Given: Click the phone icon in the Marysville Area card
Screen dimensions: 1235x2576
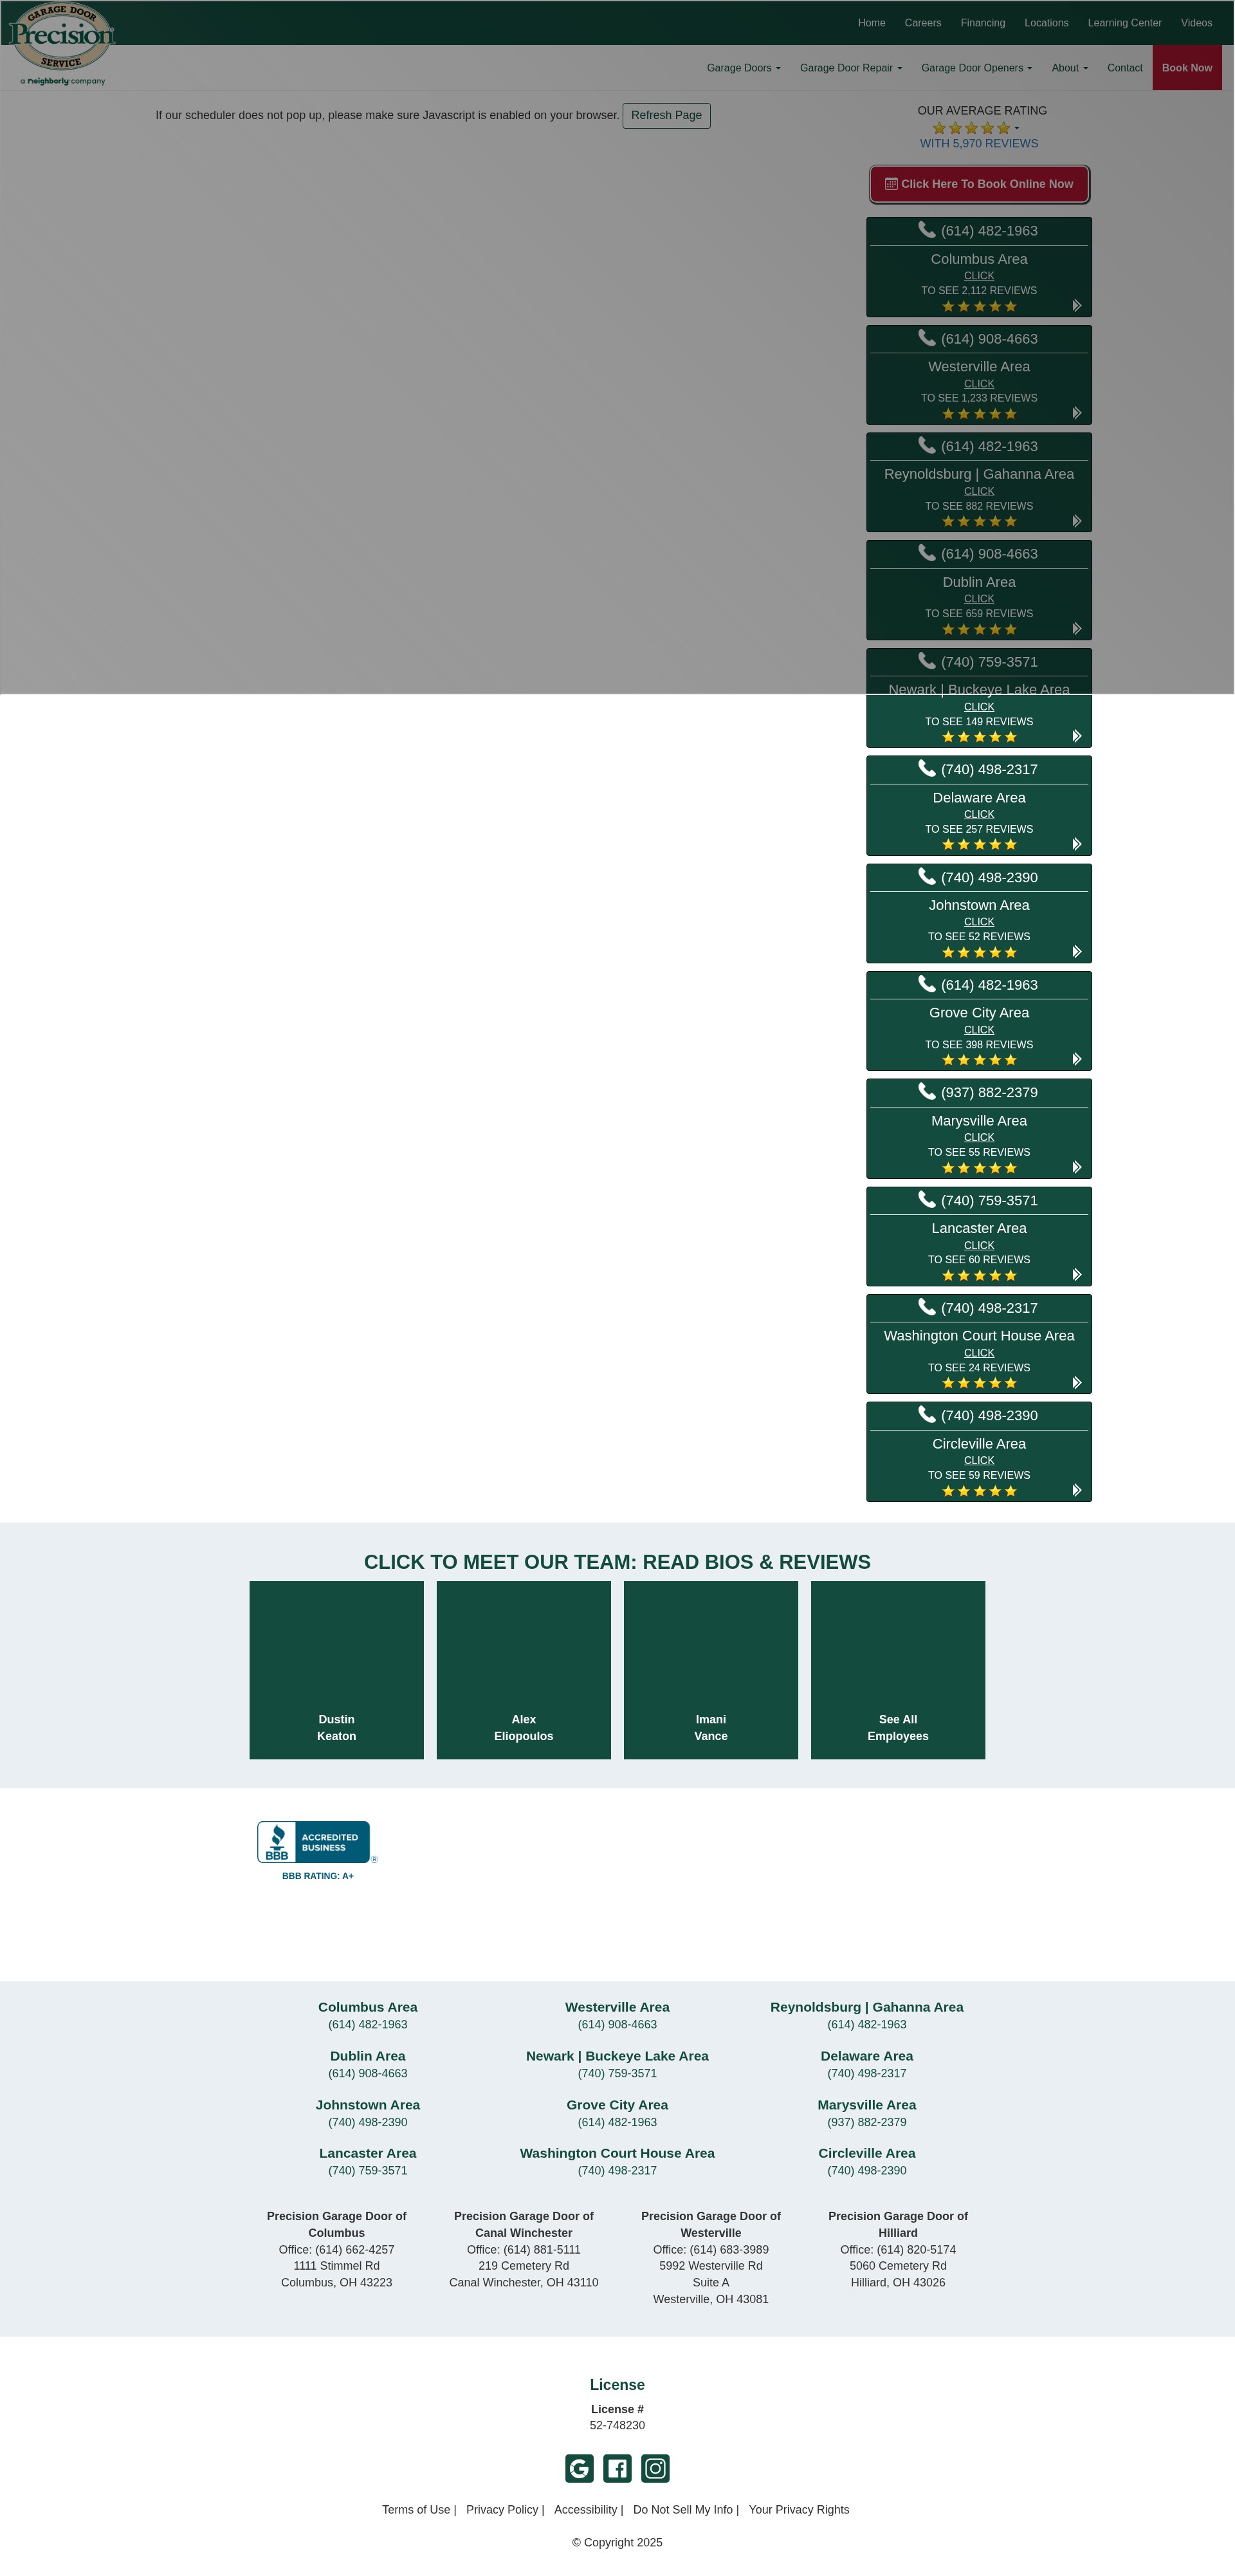Looking at the screenshot, I should pos(926,1091).
